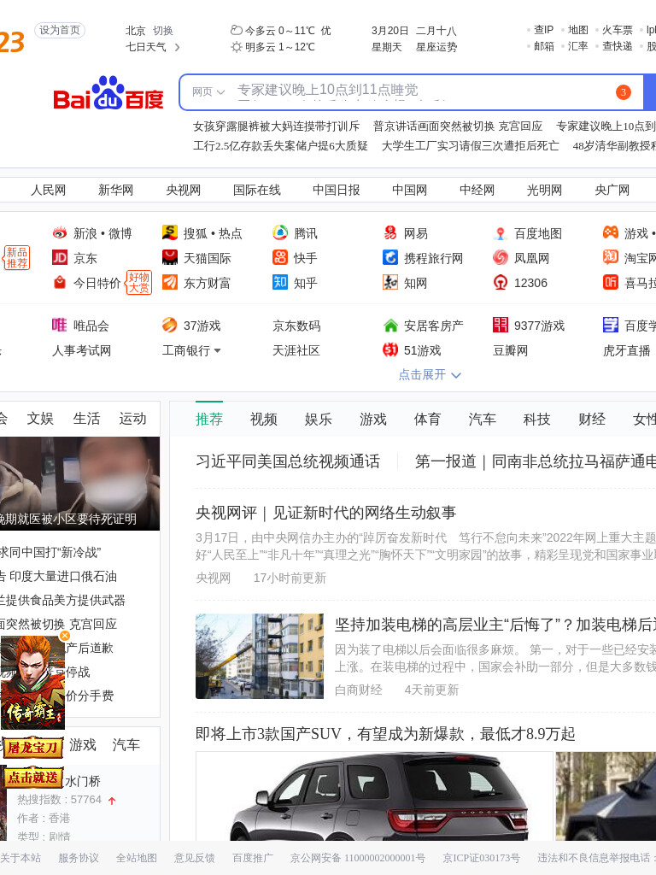The height and width of the screenshot is (875, 656).
Task: Click the 51 Games icon
Action: (x=389, y=349)
